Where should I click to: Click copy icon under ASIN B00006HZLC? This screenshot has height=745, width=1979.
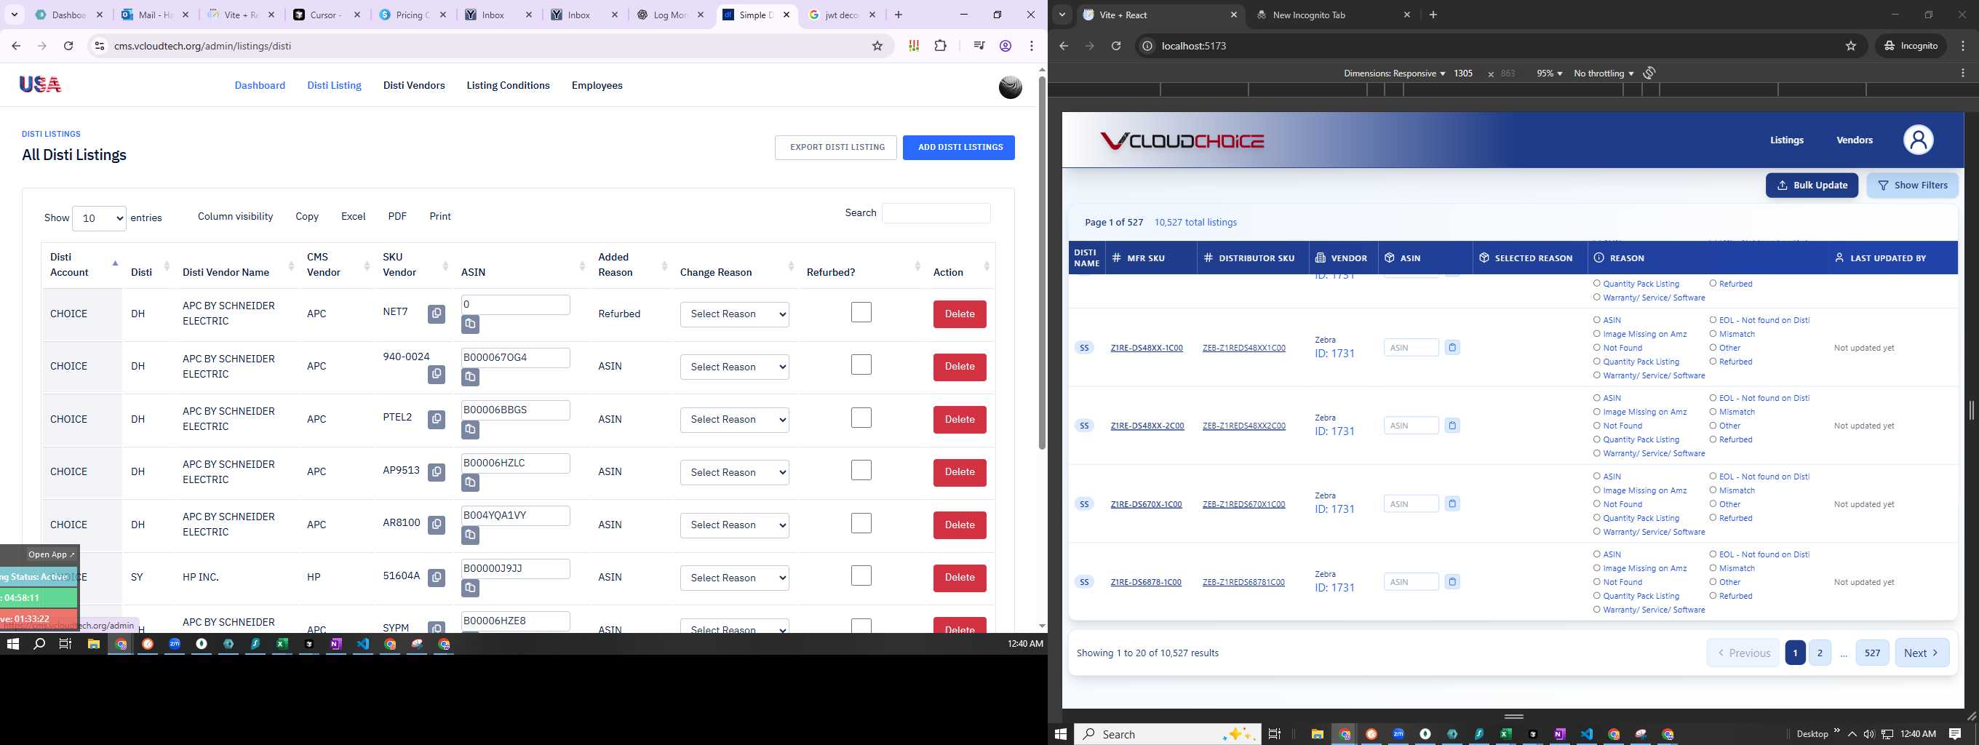point(470,482)
